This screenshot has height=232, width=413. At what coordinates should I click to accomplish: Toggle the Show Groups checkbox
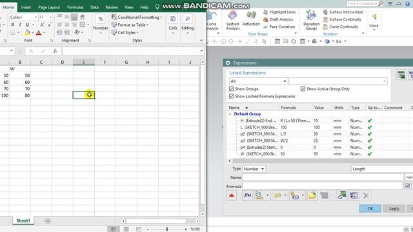(x=231, y=89)
